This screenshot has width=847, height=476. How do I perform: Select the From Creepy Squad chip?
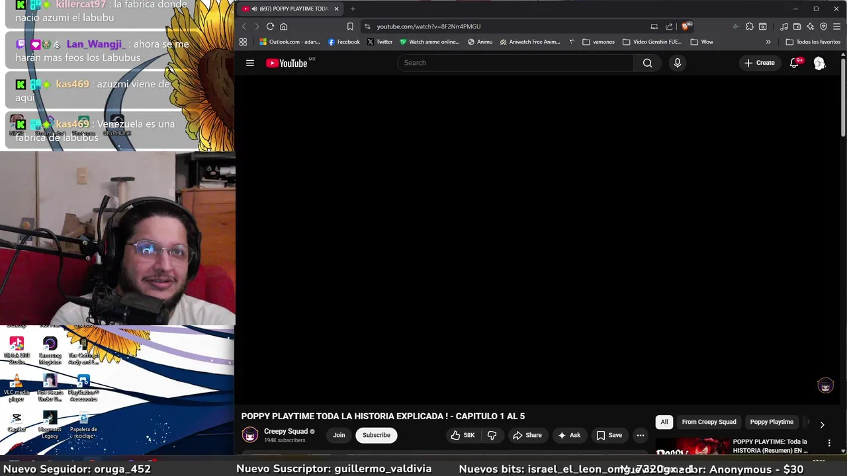(x=709, y=422)
